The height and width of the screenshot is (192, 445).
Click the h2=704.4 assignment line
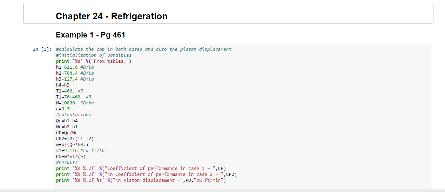click(75, 73)
